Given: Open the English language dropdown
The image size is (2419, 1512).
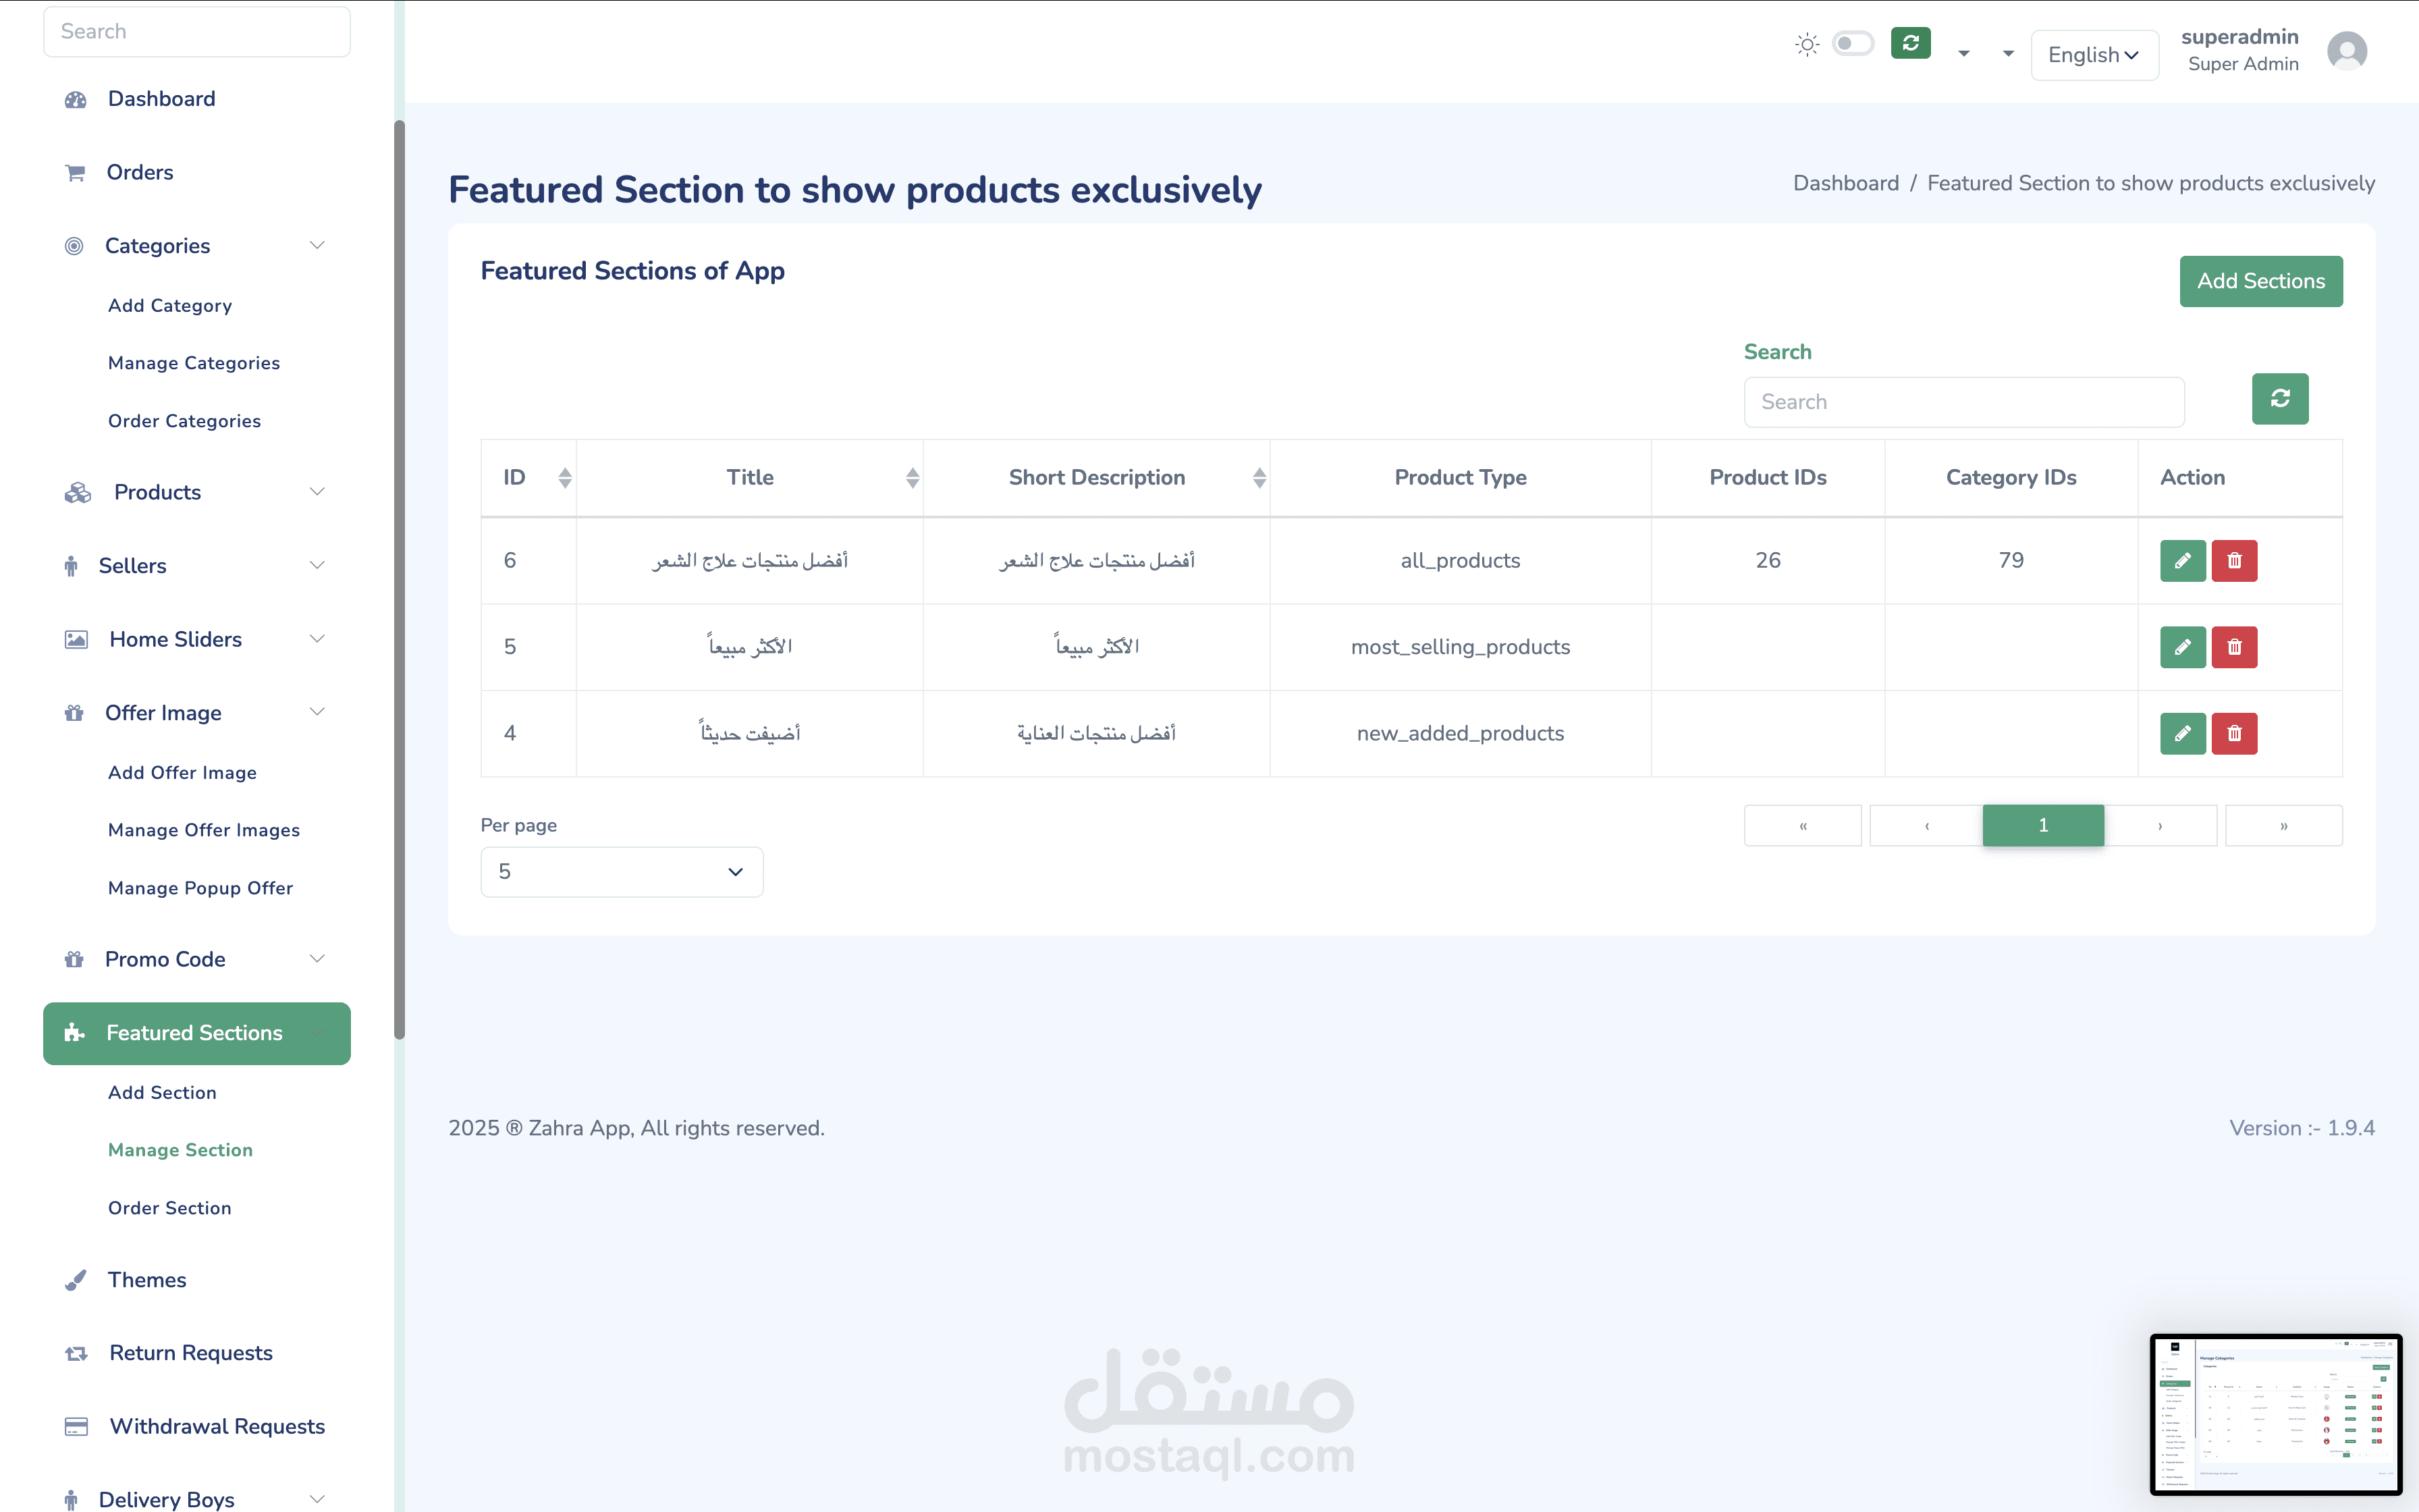Looking at the screenshot, I should 2094,55.
